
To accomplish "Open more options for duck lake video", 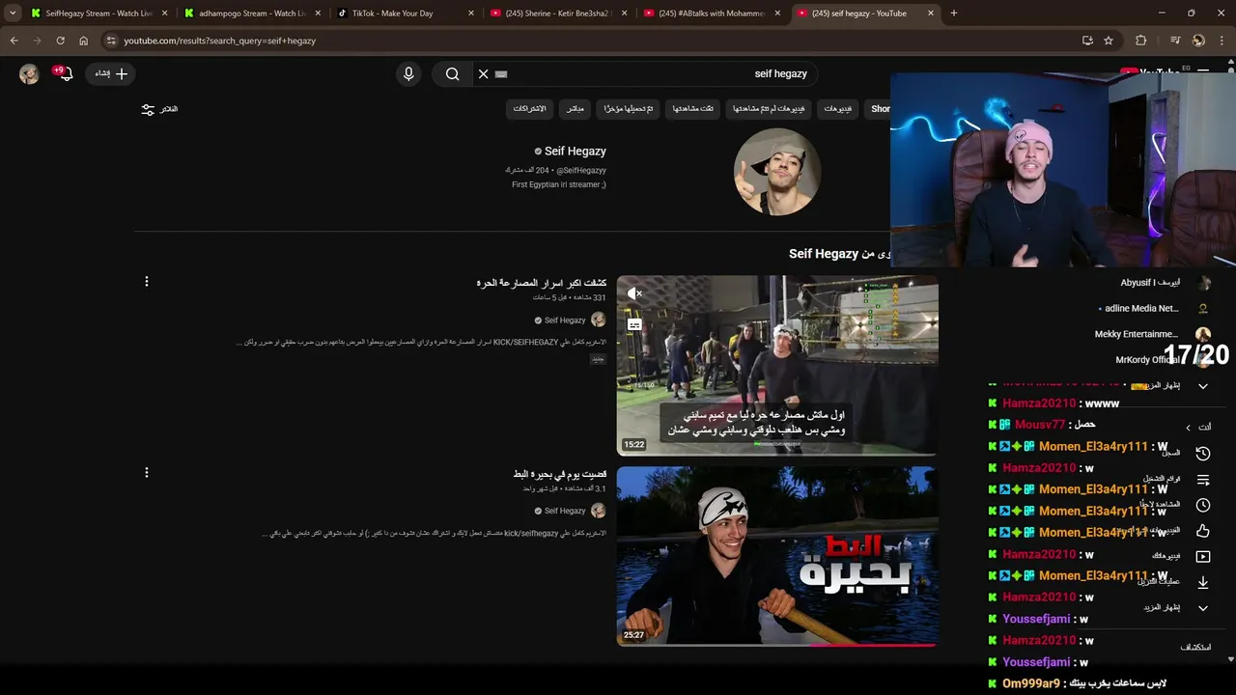I will 147,473.
